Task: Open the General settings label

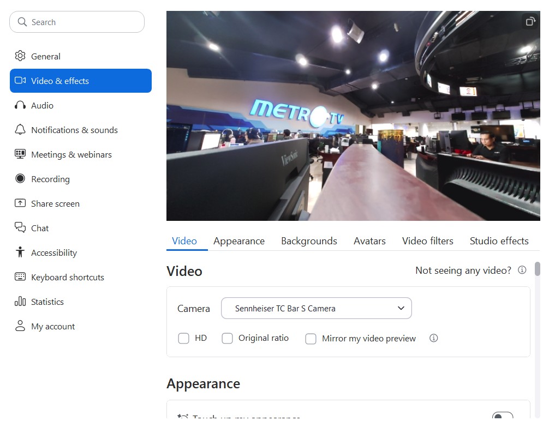Action: pos(46,56)
